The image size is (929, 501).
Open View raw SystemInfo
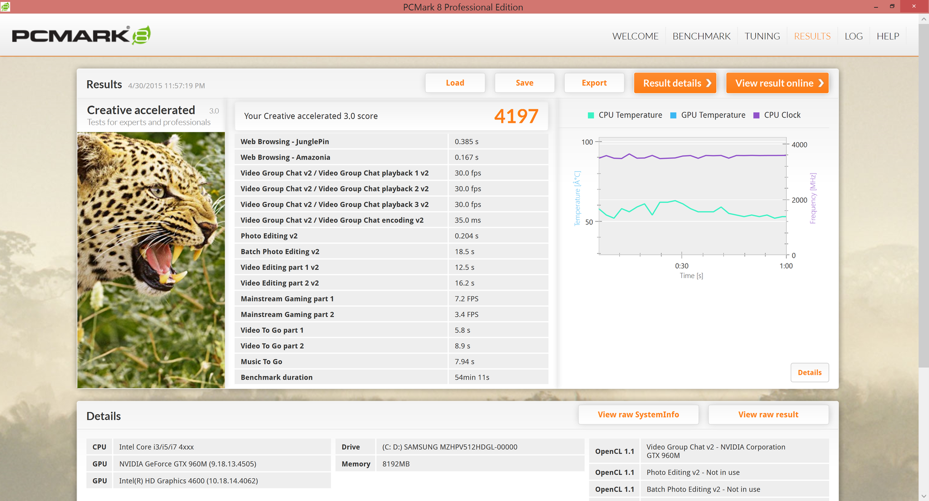tap(638, 414)
